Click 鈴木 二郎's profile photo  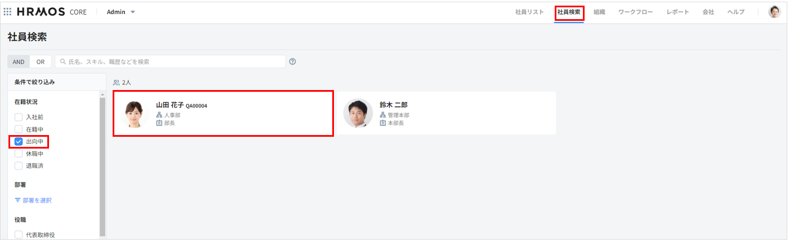pyautogui.click(x=358, y=113)
